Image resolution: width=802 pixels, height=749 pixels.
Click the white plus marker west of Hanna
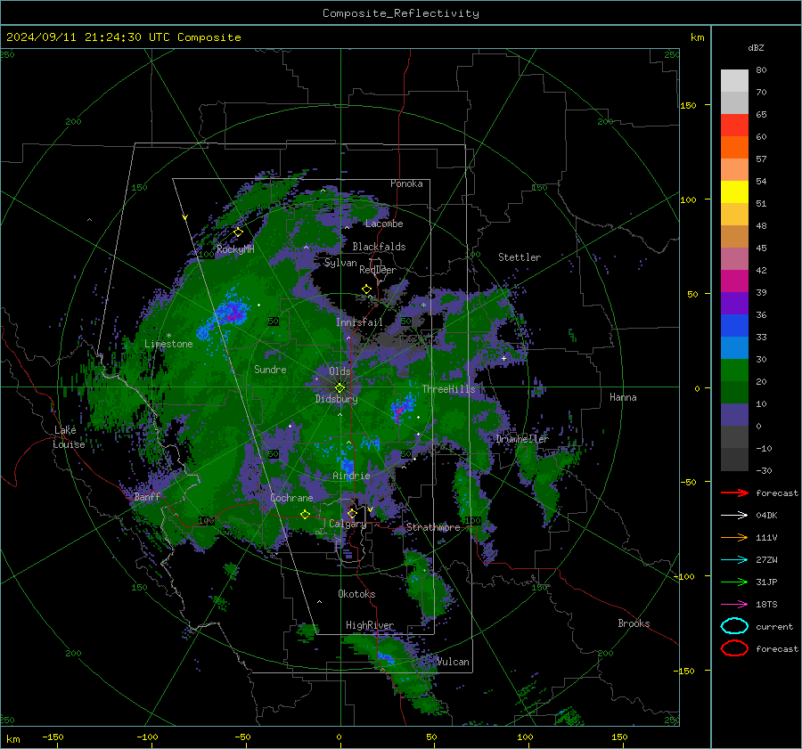point(503,358)
